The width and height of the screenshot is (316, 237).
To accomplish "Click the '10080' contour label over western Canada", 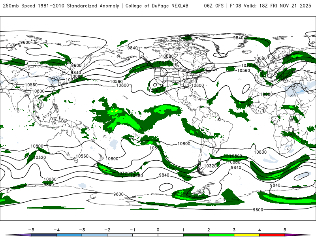I will (167, 56).
